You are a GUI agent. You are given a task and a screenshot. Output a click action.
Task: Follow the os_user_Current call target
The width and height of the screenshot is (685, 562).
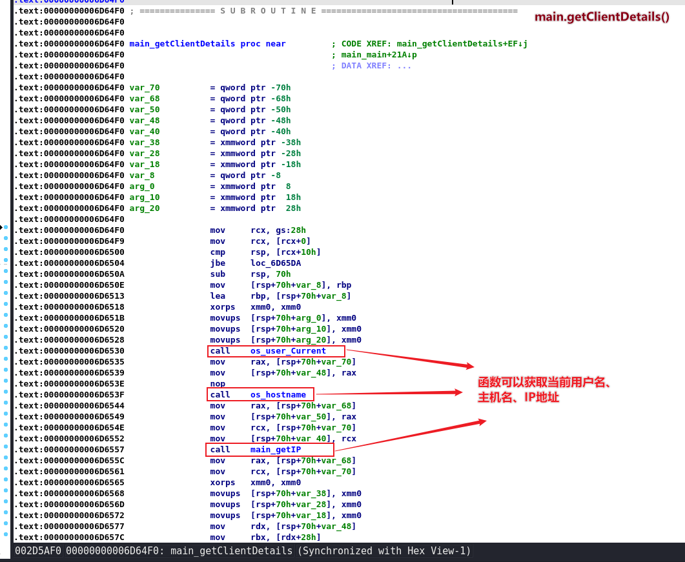(x=288, y=351)
